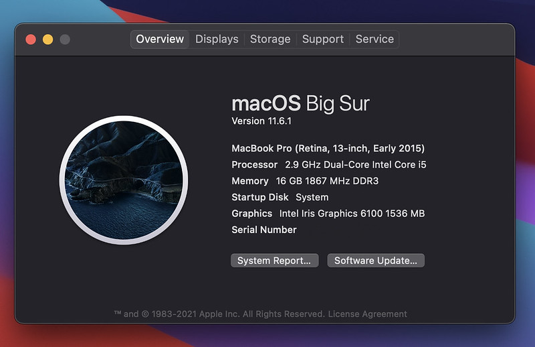The height and width of the screenshot is (347, 535).
Task: Click the Startup Disk System entry
Action: pyautogui.click(x=280, y=197)
